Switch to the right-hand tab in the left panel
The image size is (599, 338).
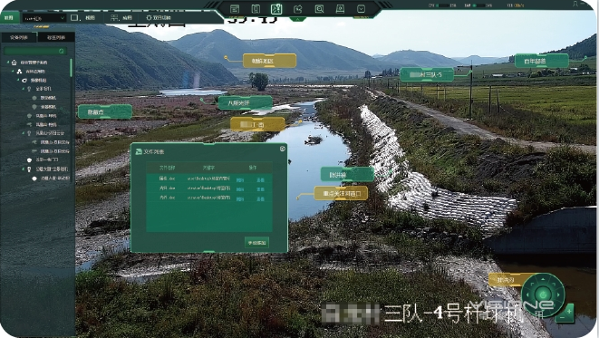[56, 37]
